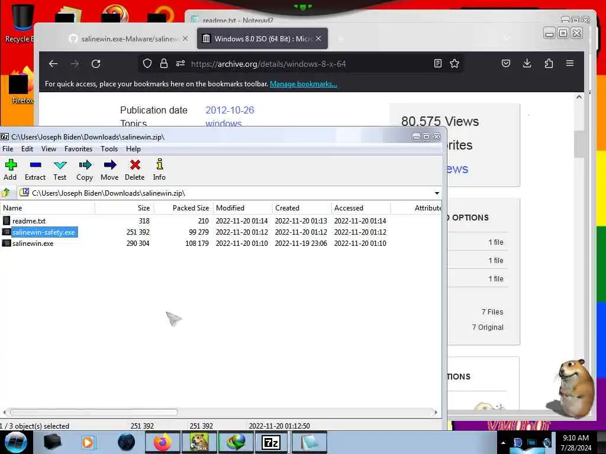The width and height of the screenshot is (606, 454).
Task: Sort by the Modified column header
Action: pos(243,207)
